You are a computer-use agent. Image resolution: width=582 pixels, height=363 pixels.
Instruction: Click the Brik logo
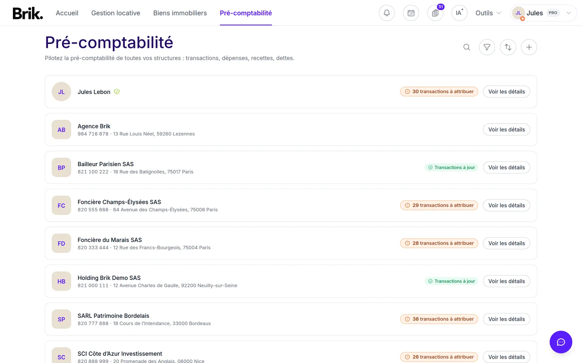point(27,13)
